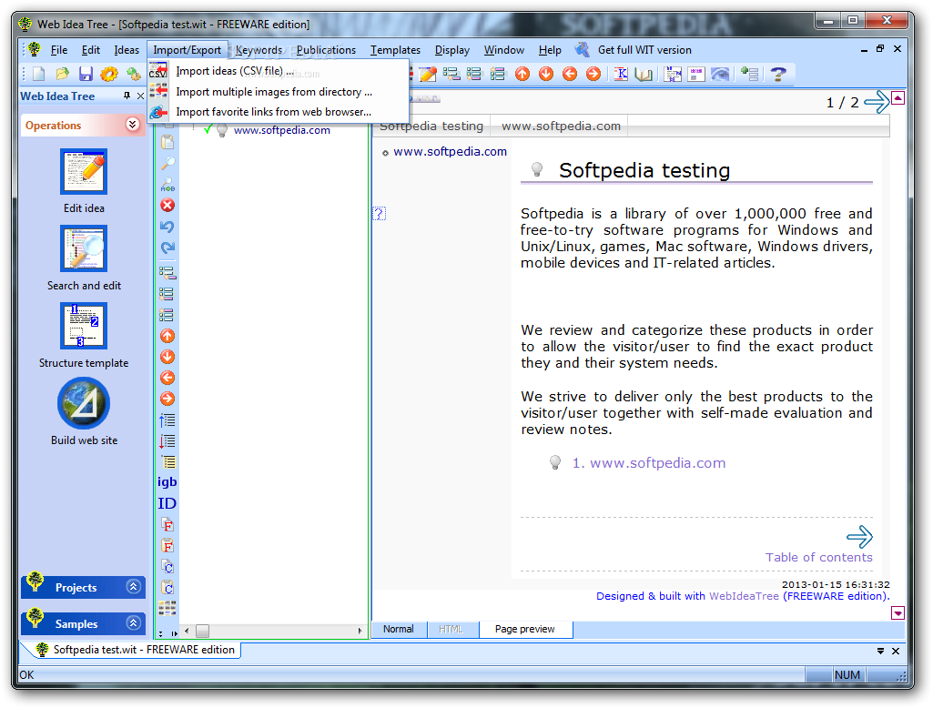This screenshot has width=933, height=708.
Task: Click the Edit idea pencil toolbar icon
Action: (427, 74)
